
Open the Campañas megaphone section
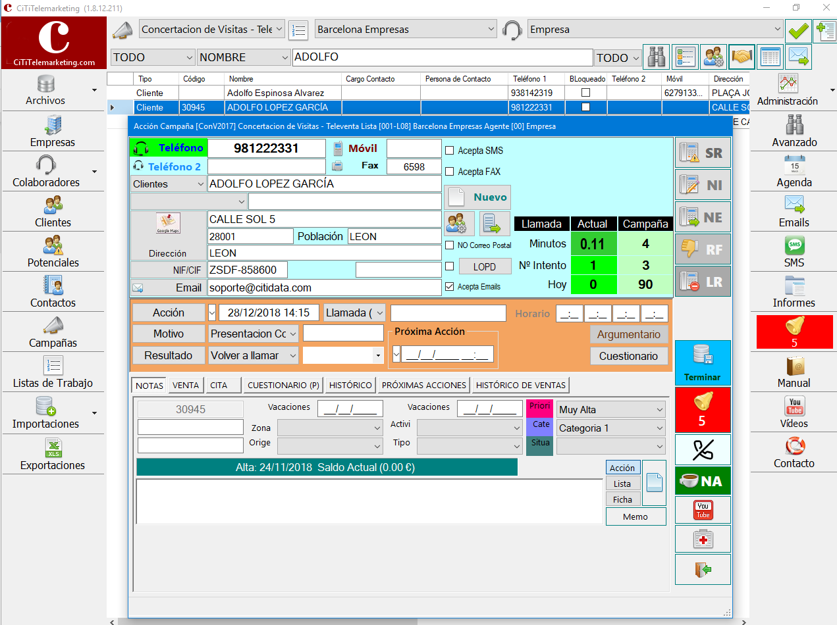pyautogui.click(x=53, y=332)
